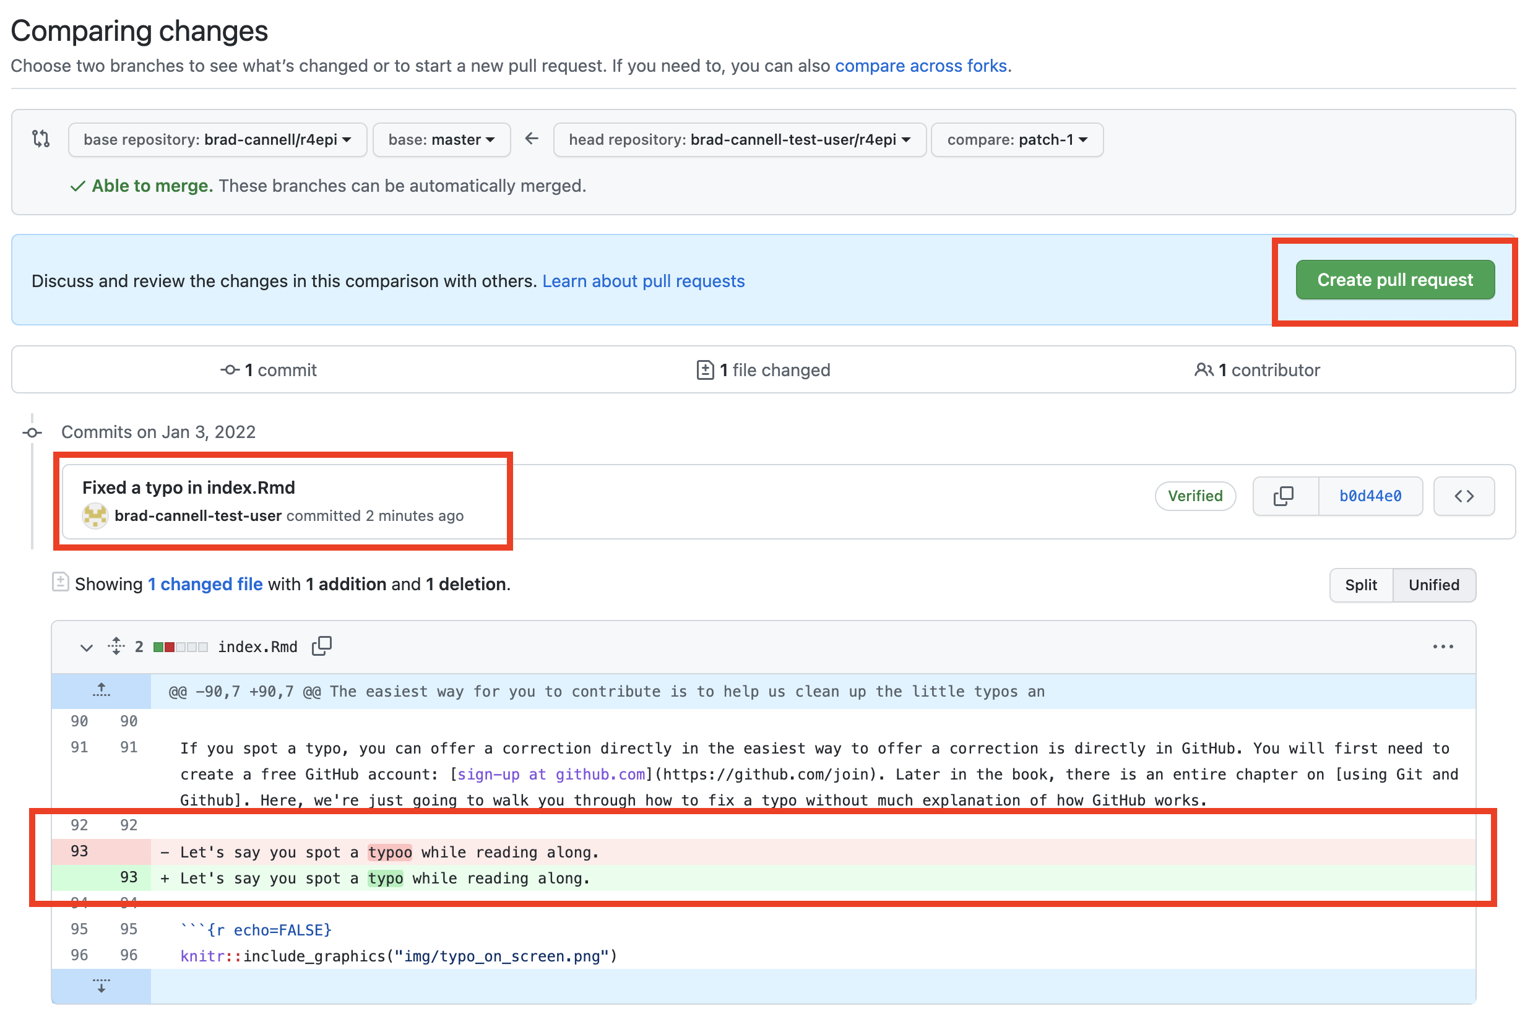
Task: Click the Comparing changes heading
Action: coord(139,31)
